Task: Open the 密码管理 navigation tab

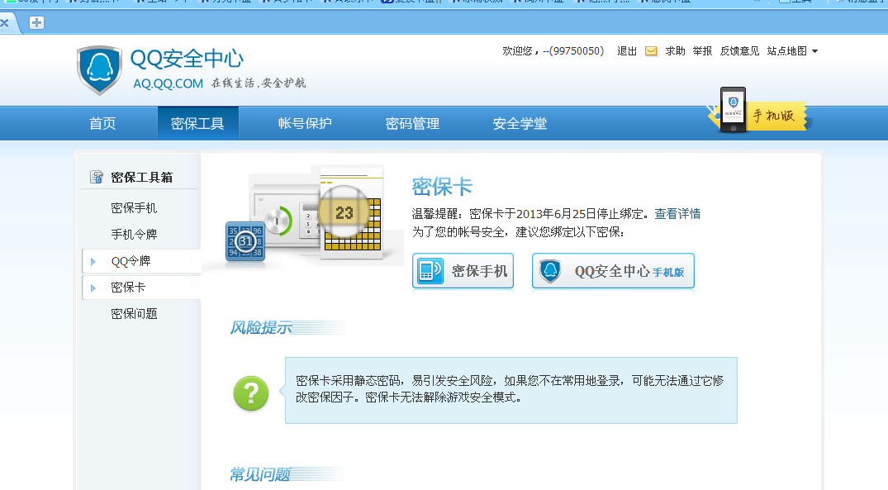Action: tap(412, 123)
